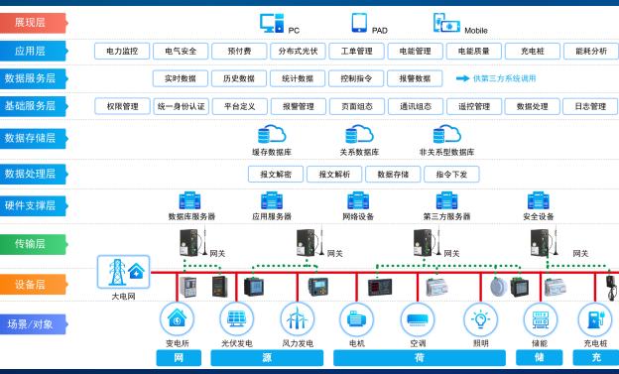Screen dimensions: 619x374
Task: Open the 电力监控 module box
Action: [122, 51]
